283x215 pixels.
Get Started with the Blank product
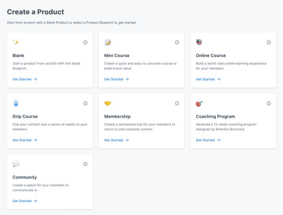pos(25,79)
